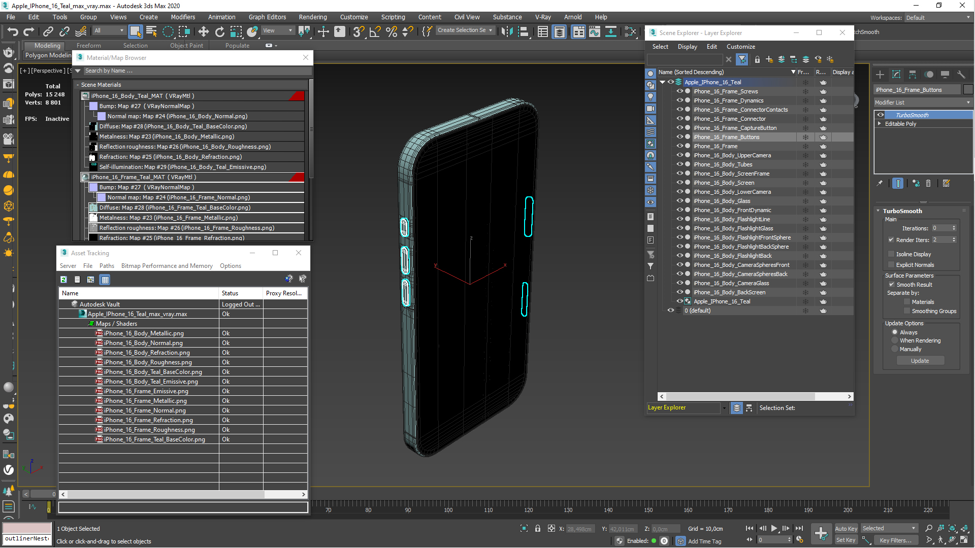The image size is (975, 548).
Task: Open the Modifier List dropdown
Action: point(923,102)
